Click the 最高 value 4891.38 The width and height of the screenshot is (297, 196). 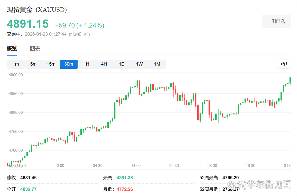[x=125, y=178]
